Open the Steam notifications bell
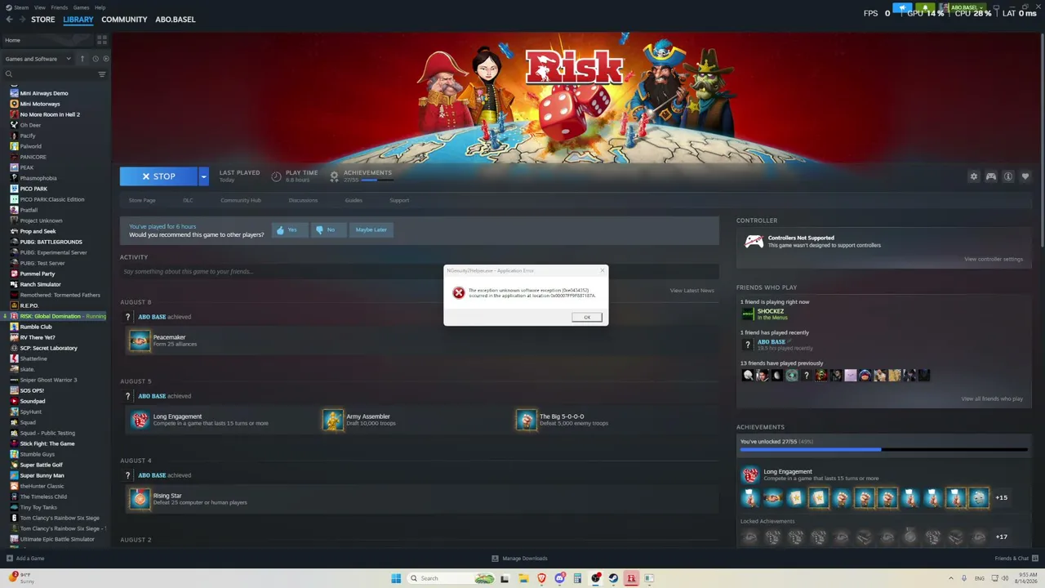The height and width of the screenshot is (588, 1045). pyautogui.click(x=925, y=7)
